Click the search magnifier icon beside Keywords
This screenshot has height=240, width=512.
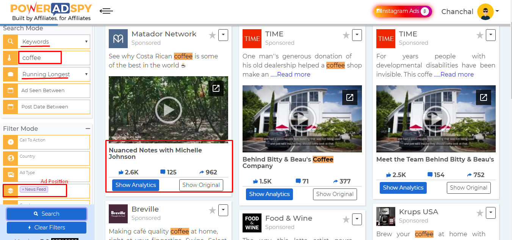(x=11, y=41)
